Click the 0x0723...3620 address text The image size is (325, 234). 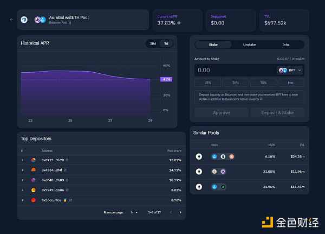pyautogui.click(x=53, y=160)
